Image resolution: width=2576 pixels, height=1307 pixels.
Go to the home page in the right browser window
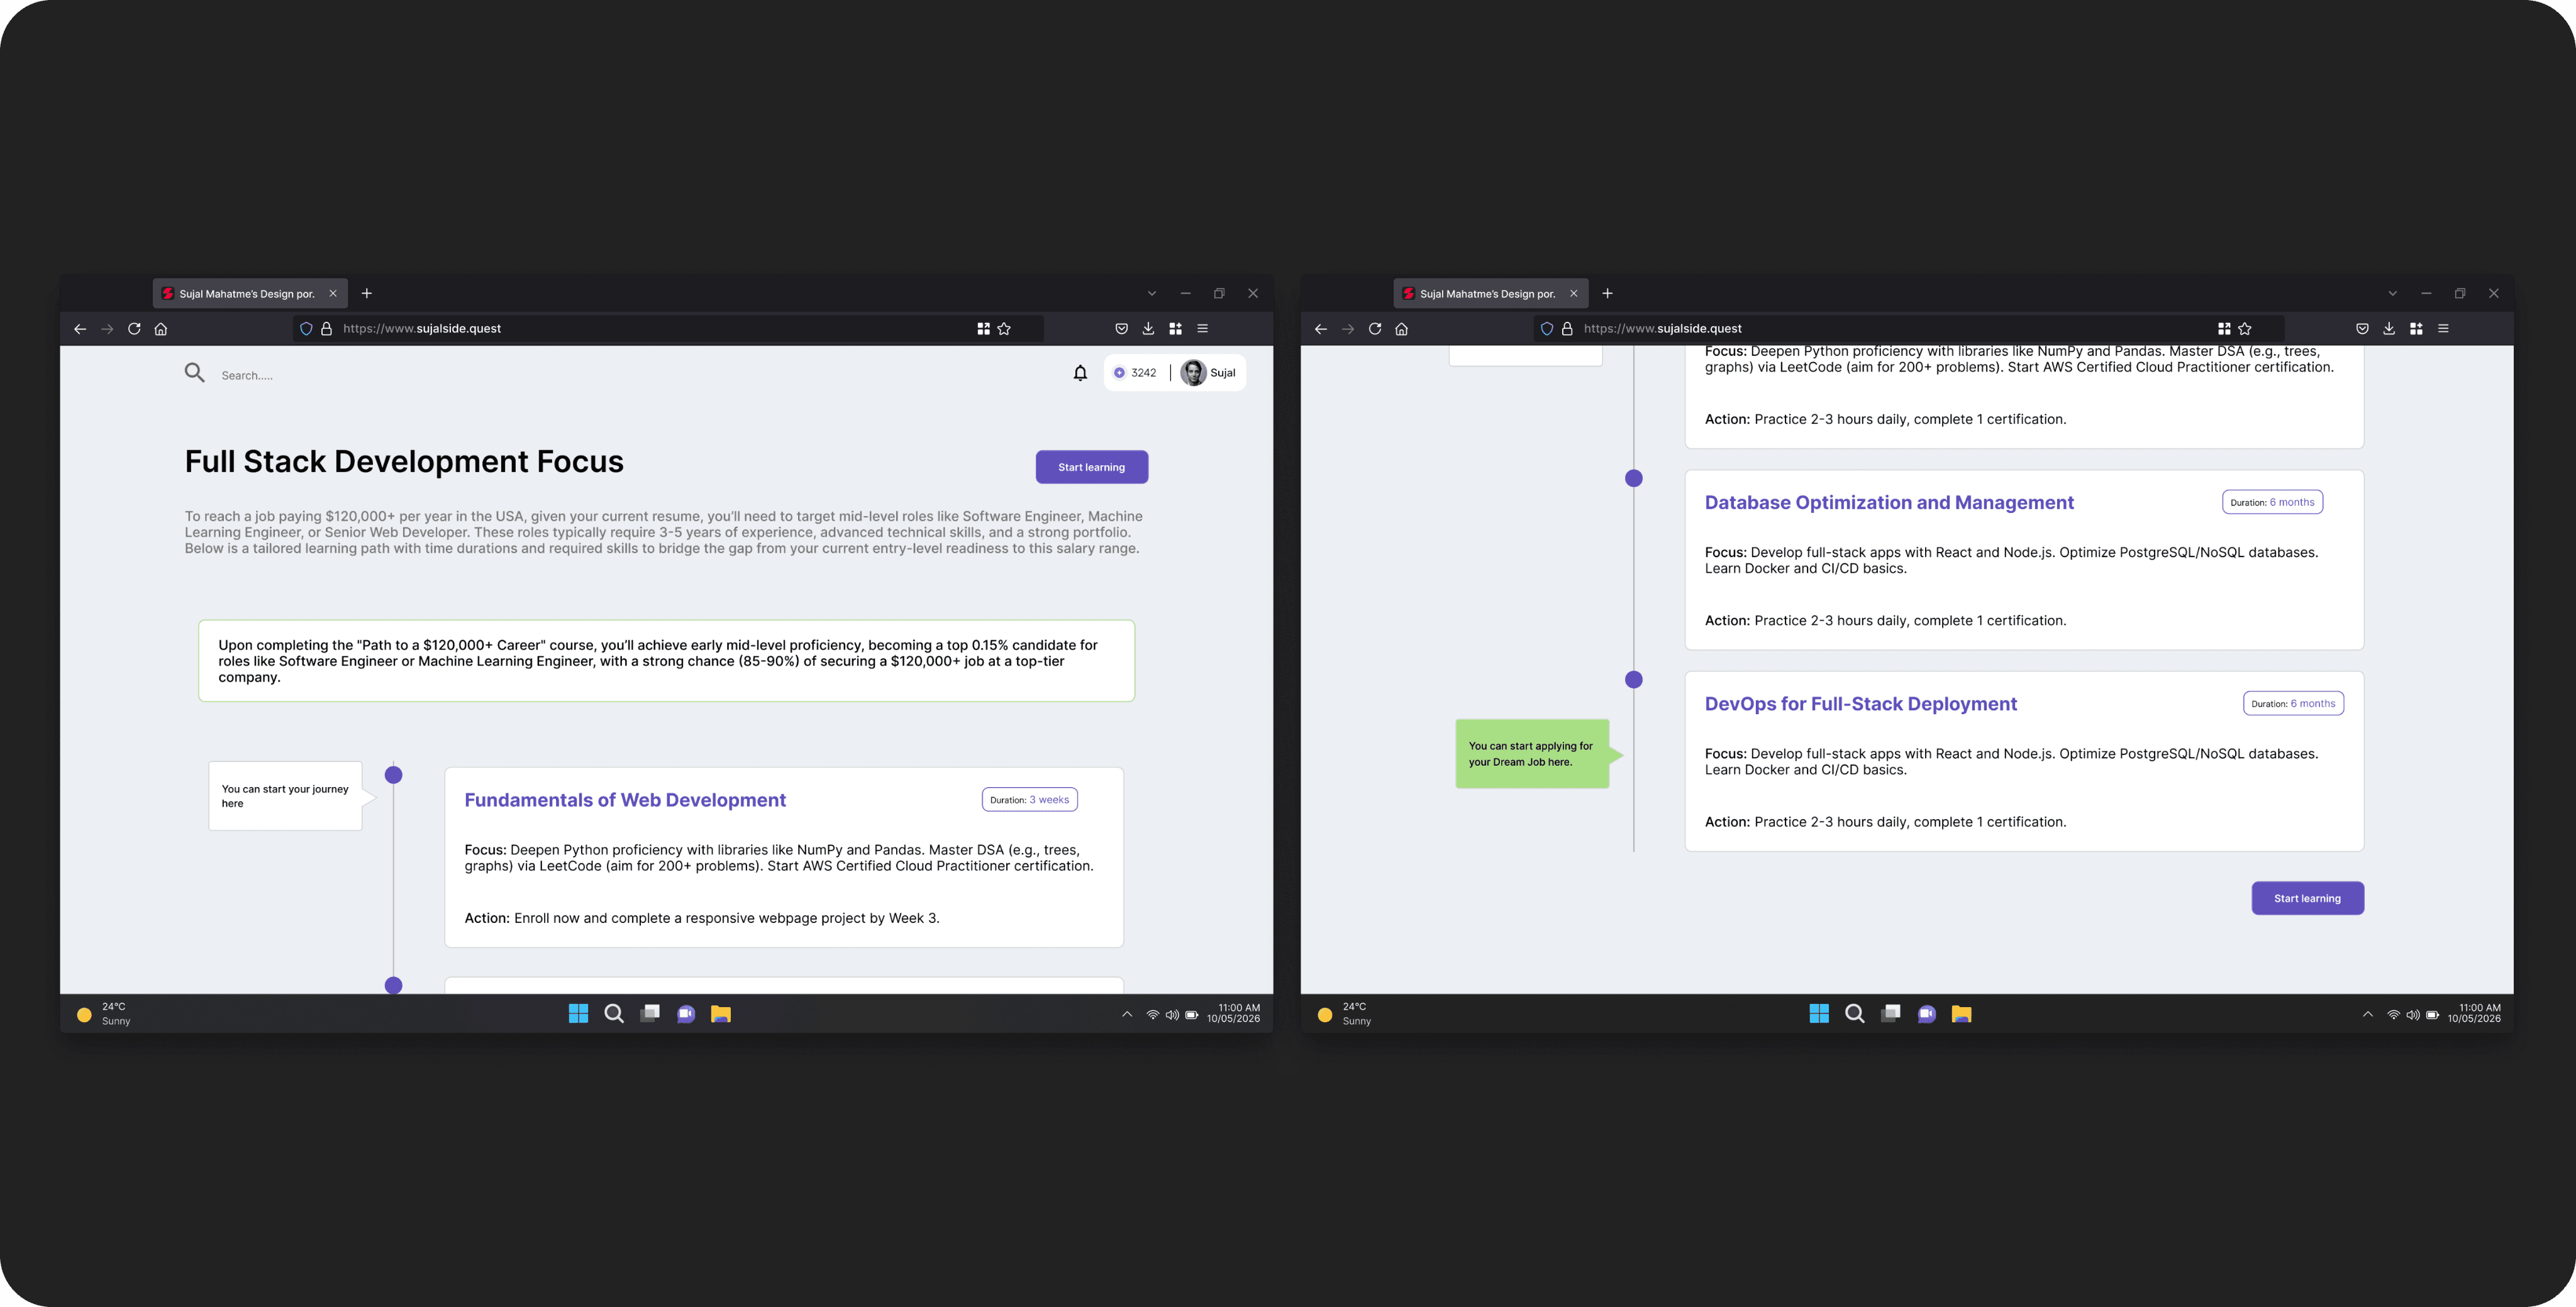[x=1401, y=329]
